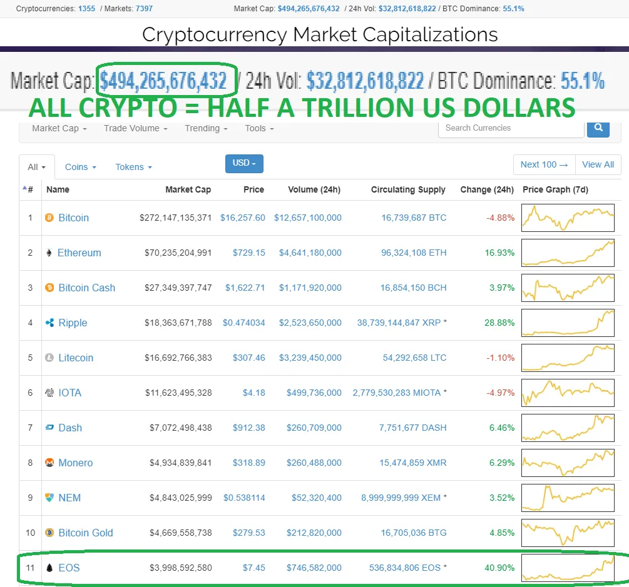
Task: Click the NEM logo icon
Action: 49,498
